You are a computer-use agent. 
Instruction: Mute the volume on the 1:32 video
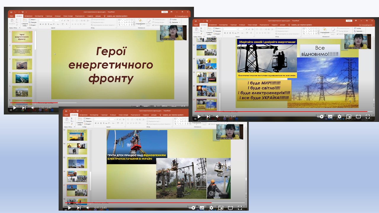[33, 108]
